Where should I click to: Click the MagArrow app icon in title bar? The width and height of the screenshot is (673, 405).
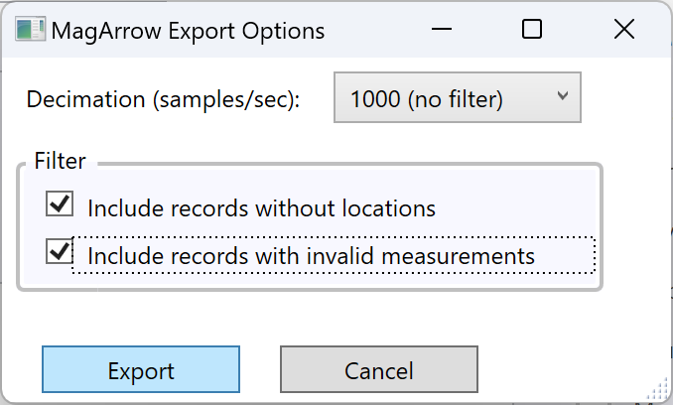tap(30, 30)
